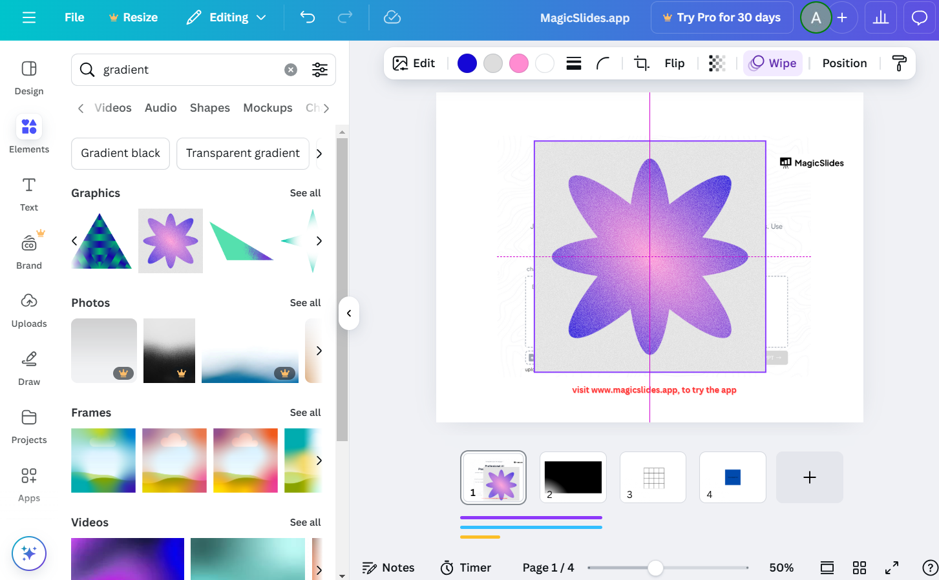Toggle the Timer
Screen dimensions: 939x580
point(466,568)
